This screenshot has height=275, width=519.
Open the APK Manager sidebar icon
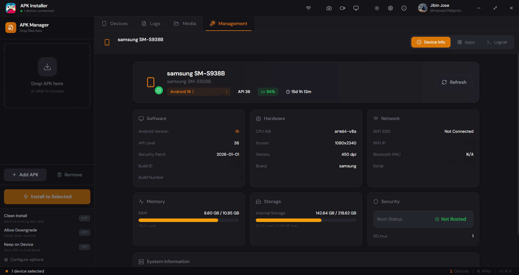(x=11, y=27)
